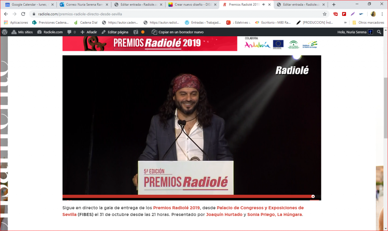Go back with the browser arrow
Viewport: 388px width, 231px height.
5,14
